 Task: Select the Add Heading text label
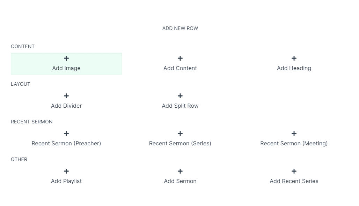tap(294, 68)
